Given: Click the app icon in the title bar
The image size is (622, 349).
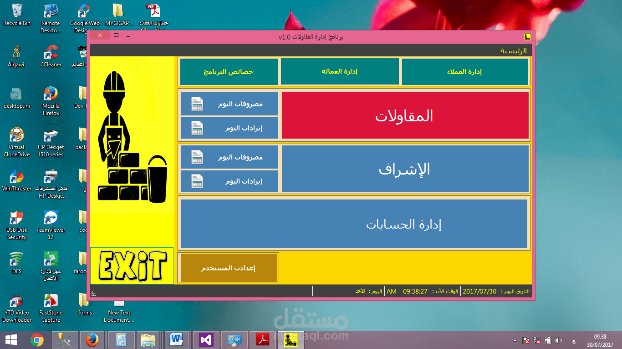Looking at the screenshot, I should pos(527,37).
